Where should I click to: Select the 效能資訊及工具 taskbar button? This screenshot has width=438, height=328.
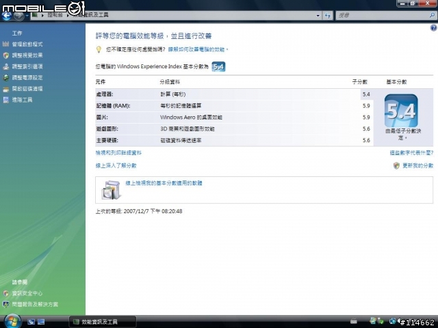[x=103, y=322]
